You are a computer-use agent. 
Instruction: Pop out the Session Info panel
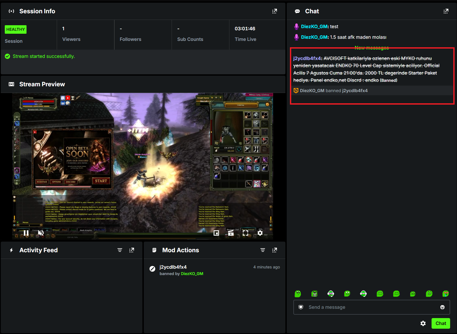pos(275,11)
